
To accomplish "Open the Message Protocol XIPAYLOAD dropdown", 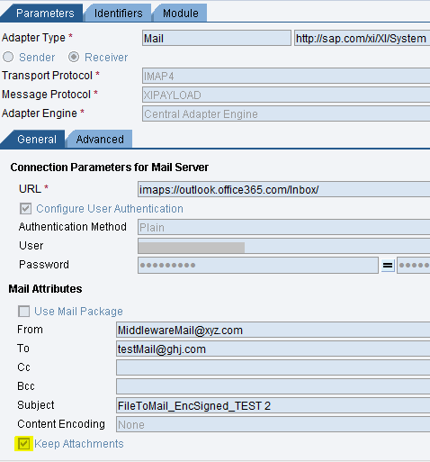I will pyautogui.click(x=286, y=95).
